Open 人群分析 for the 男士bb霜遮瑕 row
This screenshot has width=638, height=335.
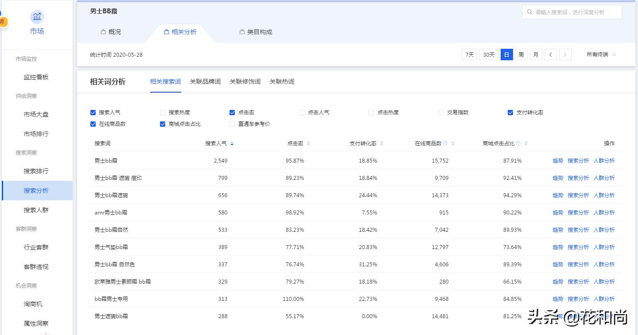604,195
